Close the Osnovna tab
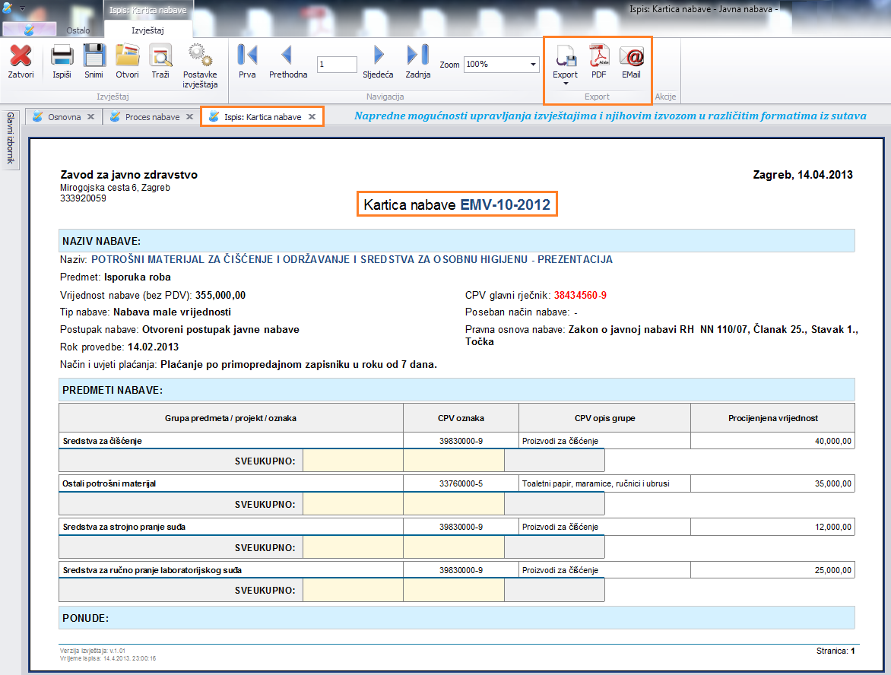This screenshot has height=675, width=891. point(91,117)
